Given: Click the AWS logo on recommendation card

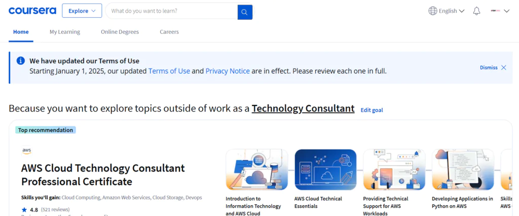Looking at the screenshot, I should coord(27,151).
